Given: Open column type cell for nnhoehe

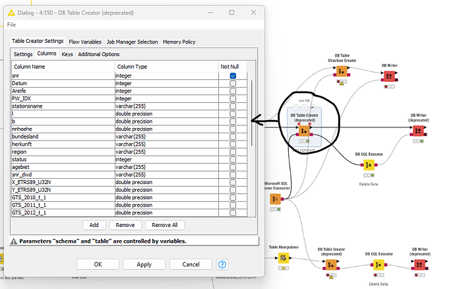Looking at the screenshot, I should click(x=167, y=129).
